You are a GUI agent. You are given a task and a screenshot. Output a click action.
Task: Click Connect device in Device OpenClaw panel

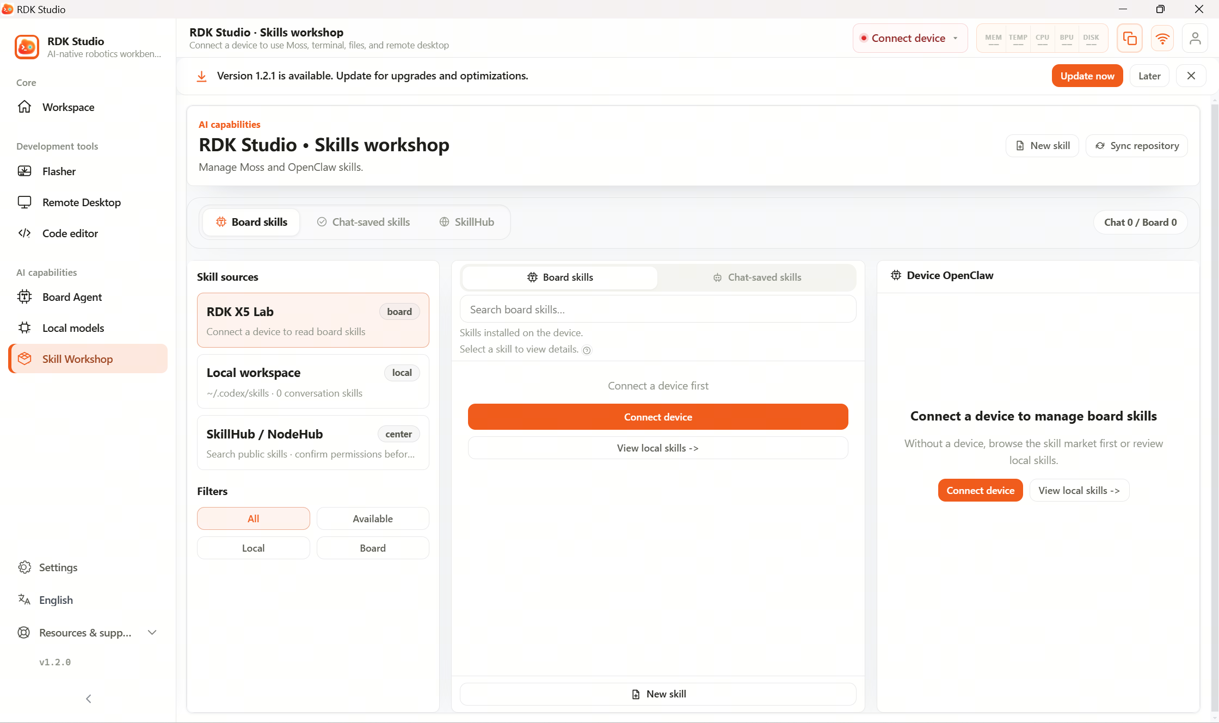tap(980, 490)
